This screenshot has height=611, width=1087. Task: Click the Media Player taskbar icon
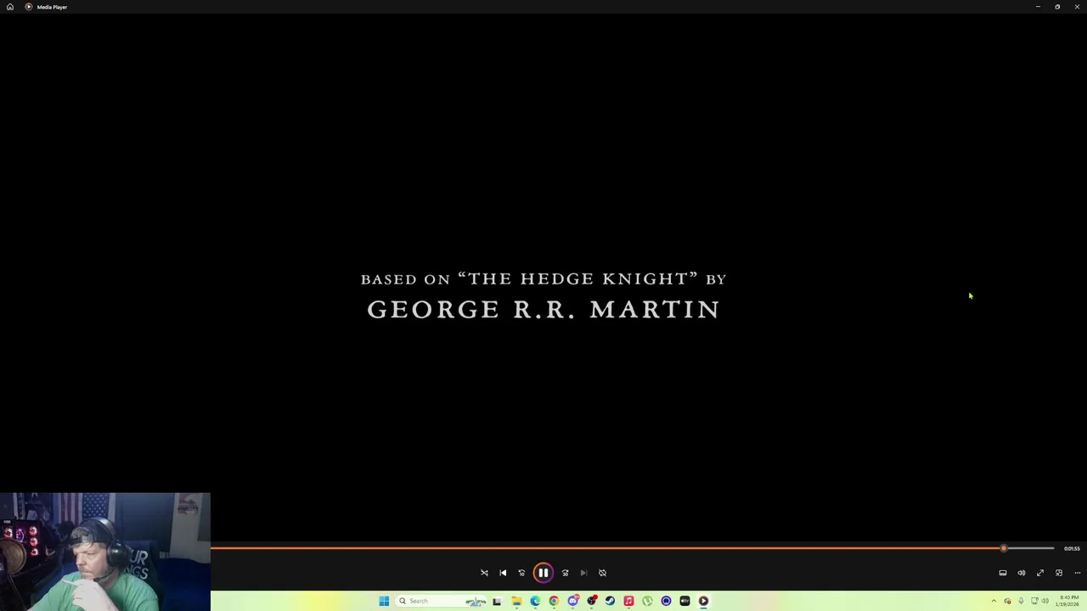point(703,601)
